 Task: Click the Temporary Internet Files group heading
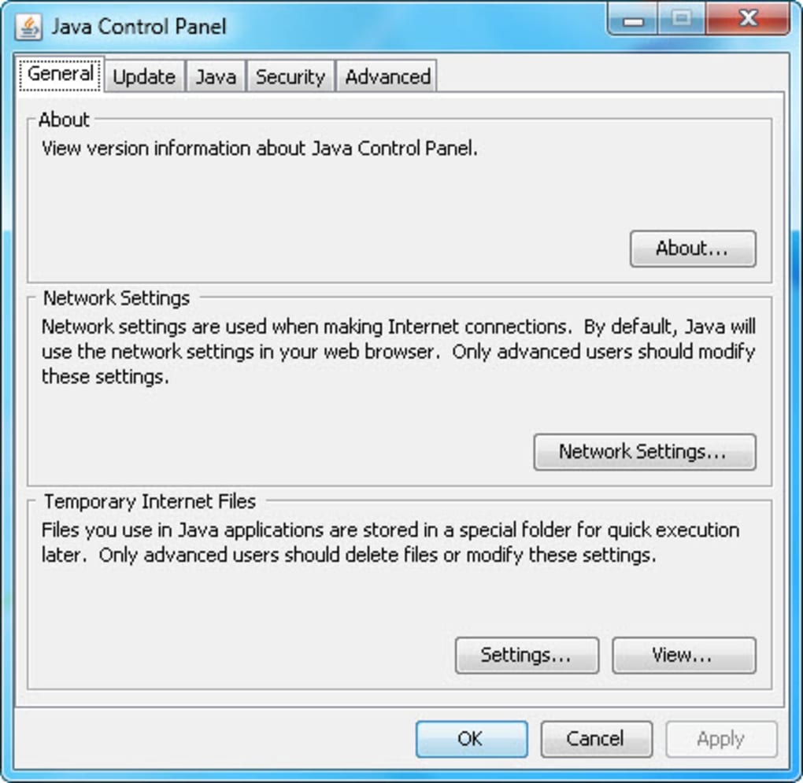(150, 501)
